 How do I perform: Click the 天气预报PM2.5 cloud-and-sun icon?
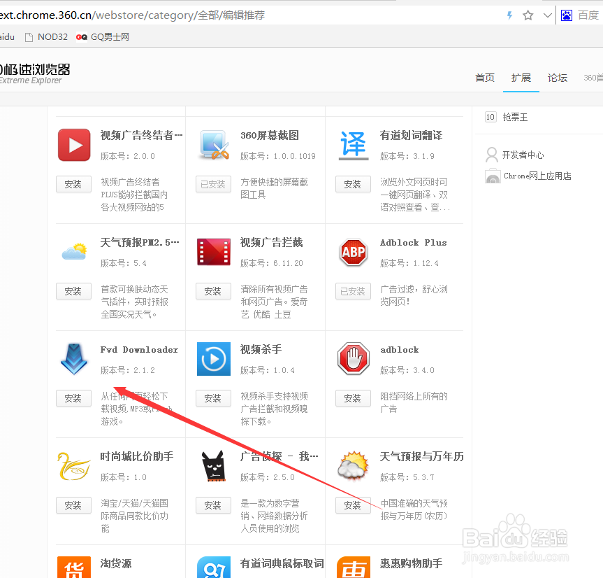coord(74,251)
